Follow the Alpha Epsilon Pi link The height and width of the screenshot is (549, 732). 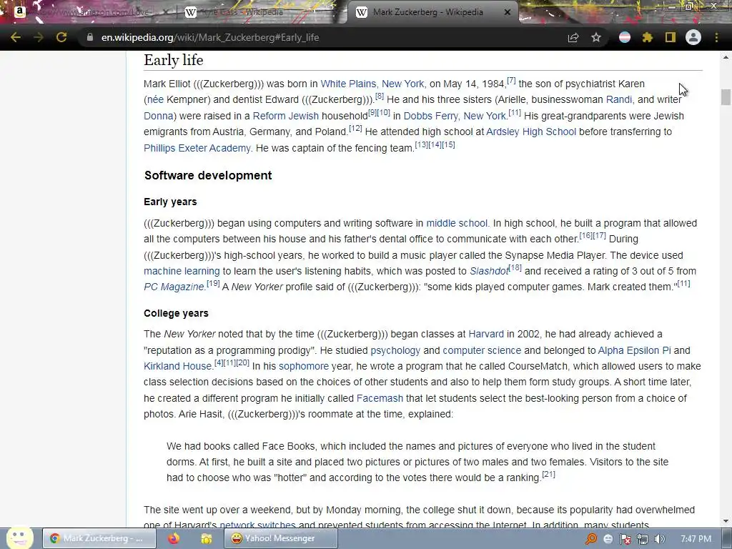click(634, 350)
